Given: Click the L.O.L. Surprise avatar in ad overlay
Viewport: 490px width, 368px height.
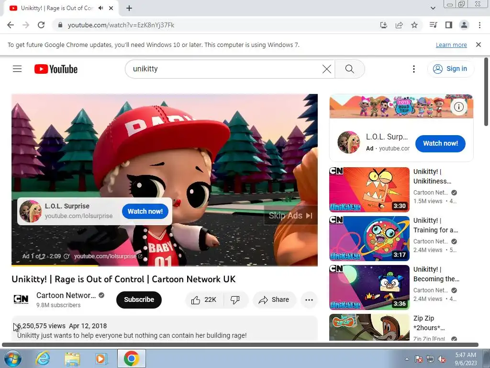Looking at the screenshot, I should pyautogui.click(x=30, y=211).
